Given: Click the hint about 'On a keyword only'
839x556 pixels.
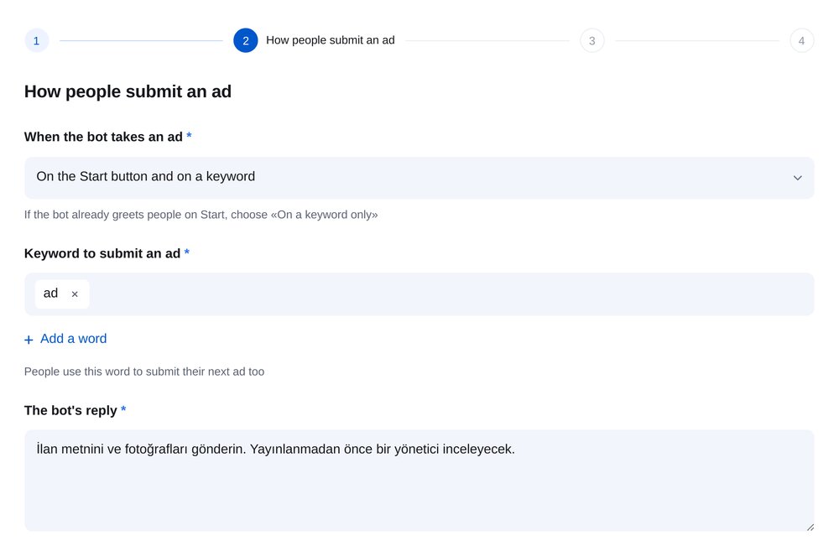Looking at the screenshot, I should click(x=201, y=215).
